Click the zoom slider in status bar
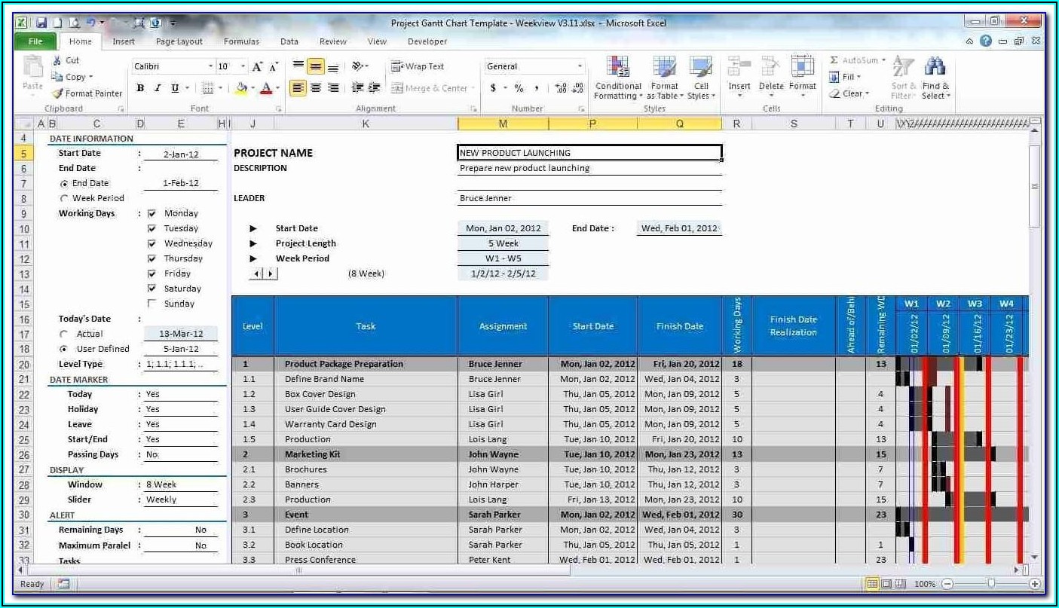This screenshot has height=608, width=1059. [991, 584]
